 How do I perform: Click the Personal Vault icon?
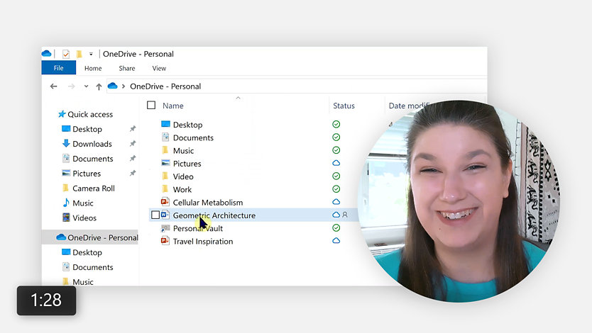click(165, 228)
